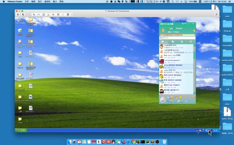Click the dongGe profile avatar in Feiqiu
The height and width of the screenshot is (145, 234).
(163, 30)
